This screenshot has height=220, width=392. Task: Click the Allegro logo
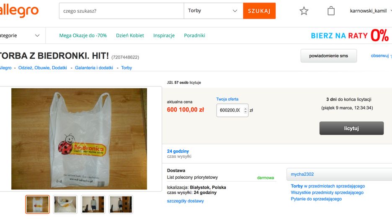click(x=19, y=11)
